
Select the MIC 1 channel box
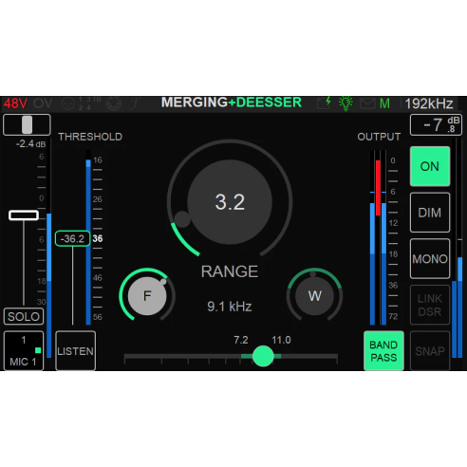coord(24,351)
